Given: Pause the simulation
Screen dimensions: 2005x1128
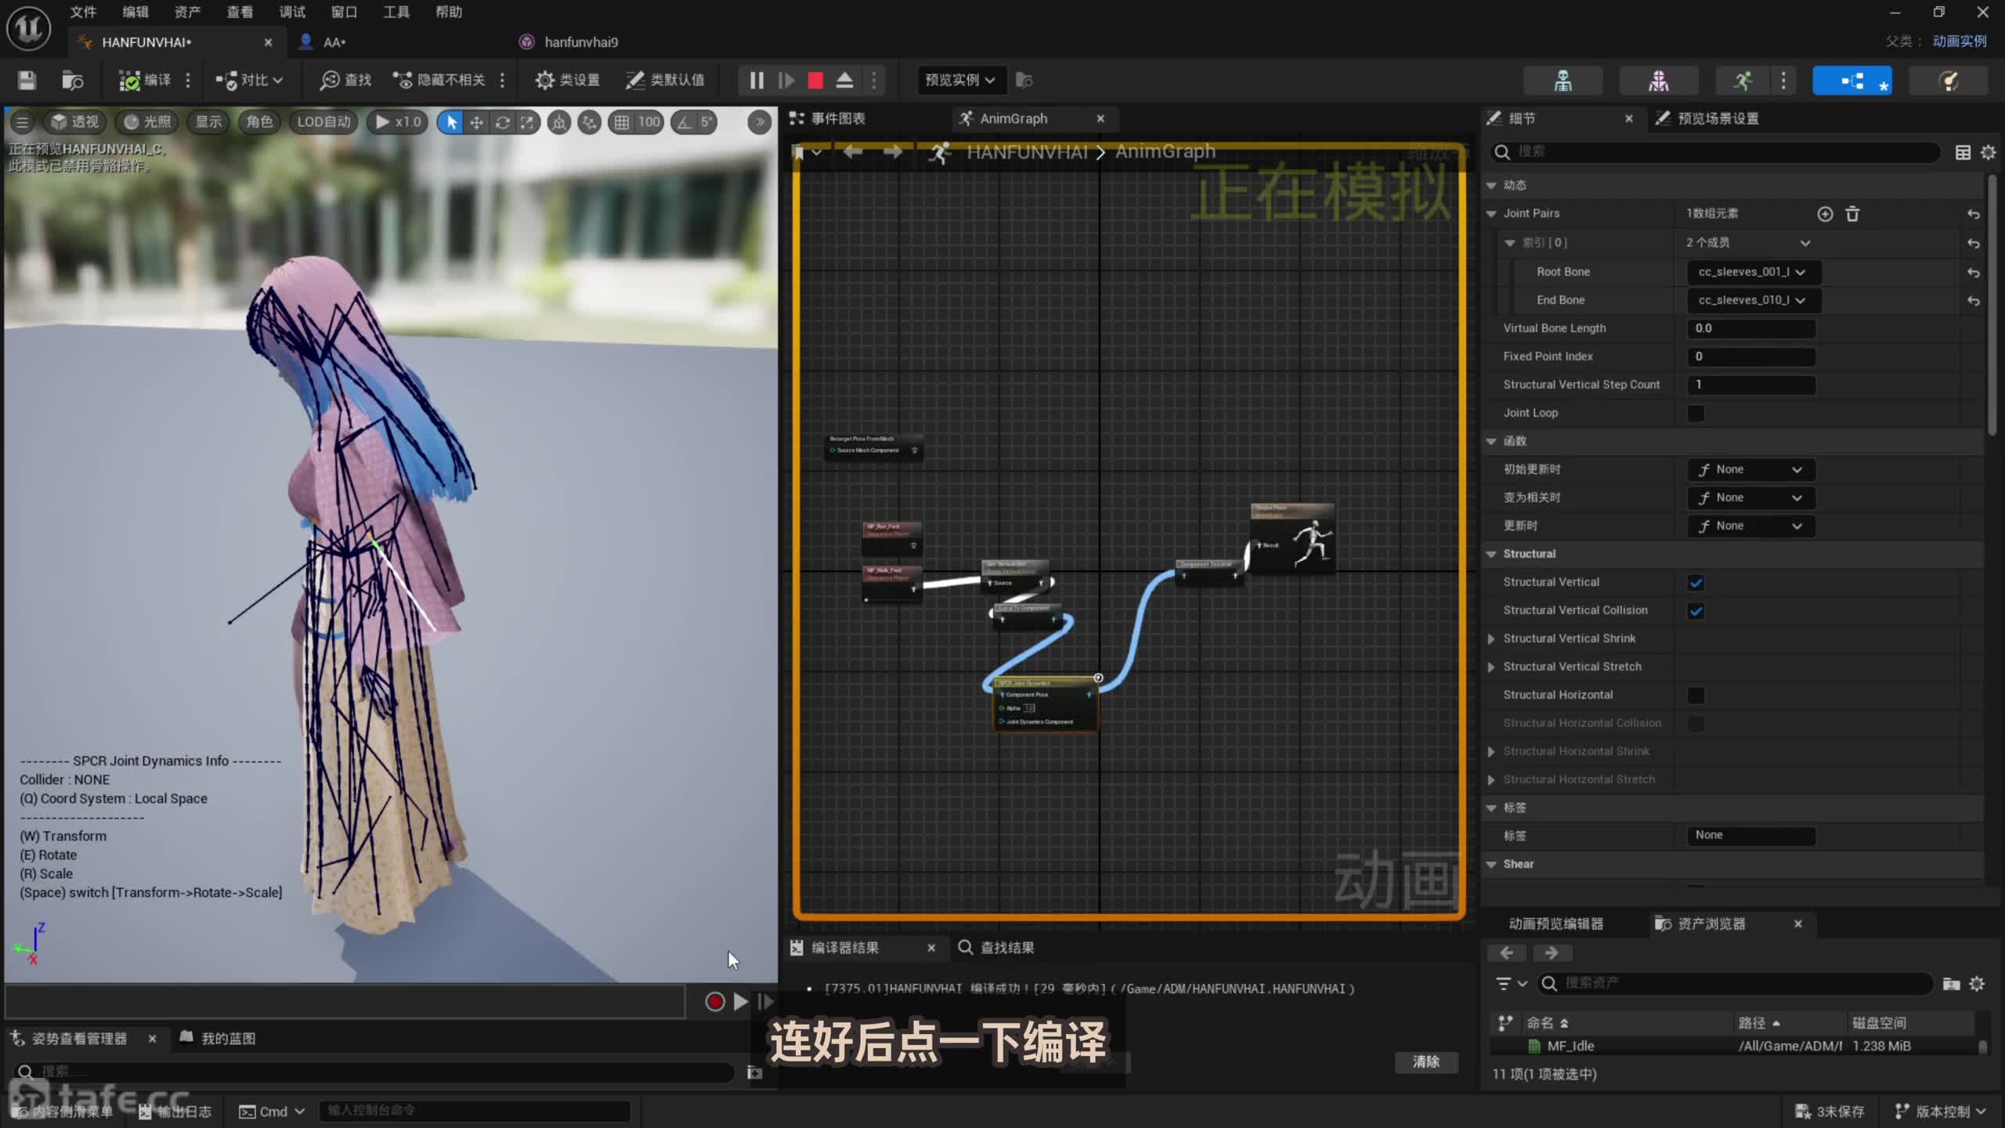Looking at the screenshot, I should point(756,80).
